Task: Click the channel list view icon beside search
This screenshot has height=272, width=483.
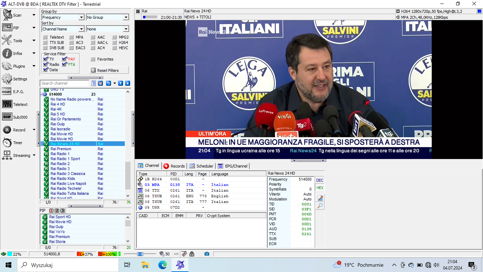Action: (x=94, y=83)
